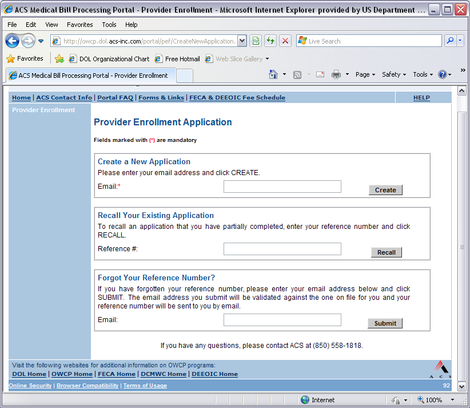Expand the Home button dropdown arrow
Viewport: 470px width, 408px height.
tap(284, 74)
